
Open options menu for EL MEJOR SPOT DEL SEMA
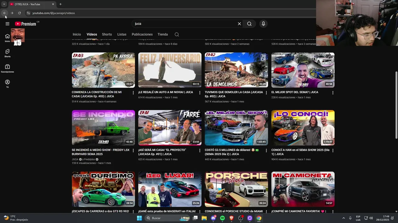pyautogui.click(x=333, y=93)
